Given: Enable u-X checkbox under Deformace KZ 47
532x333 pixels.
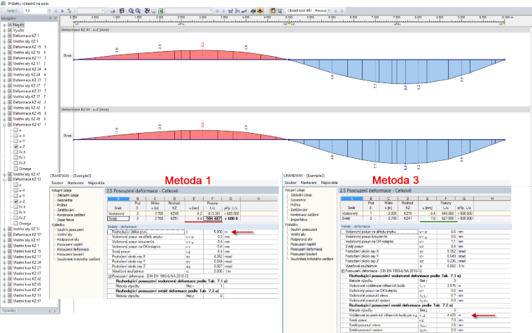Looking at the screenshot, I should (x=15, y=135).
